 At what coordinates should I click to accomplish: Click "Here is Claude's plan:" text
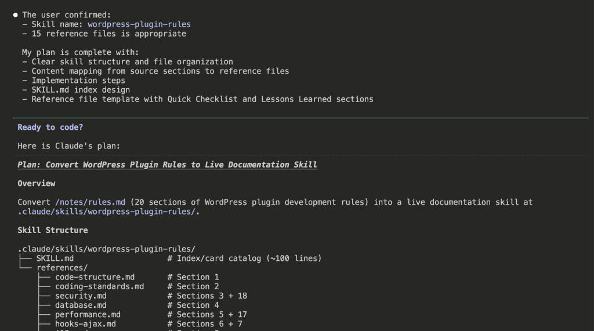click(x=68, y=146)
